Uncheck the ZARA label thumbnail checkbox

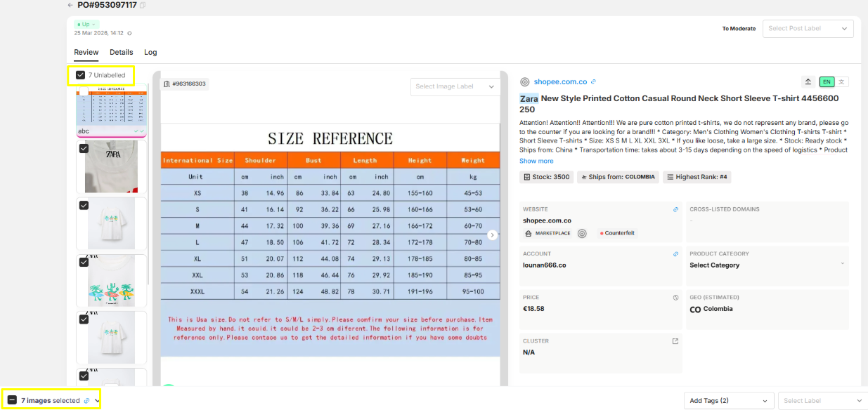coord(84,148)
